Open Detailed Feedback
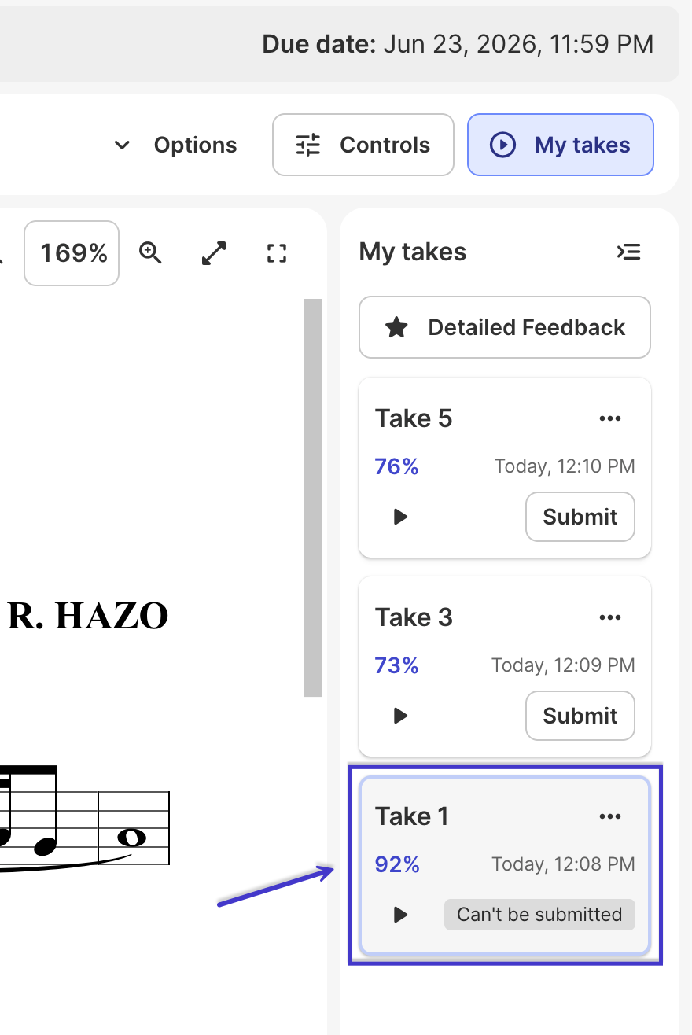Image resolution: width=692 pixels, height=1035 pixels. pyautogui.click(x=505, y=327)
